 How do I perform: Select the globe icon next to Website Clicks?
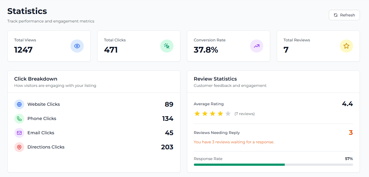(x=19, y=104)
